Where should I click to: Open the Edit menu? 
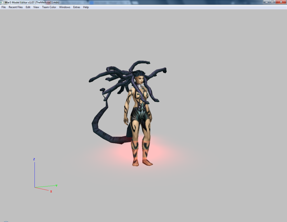click(x=28, y=7)
